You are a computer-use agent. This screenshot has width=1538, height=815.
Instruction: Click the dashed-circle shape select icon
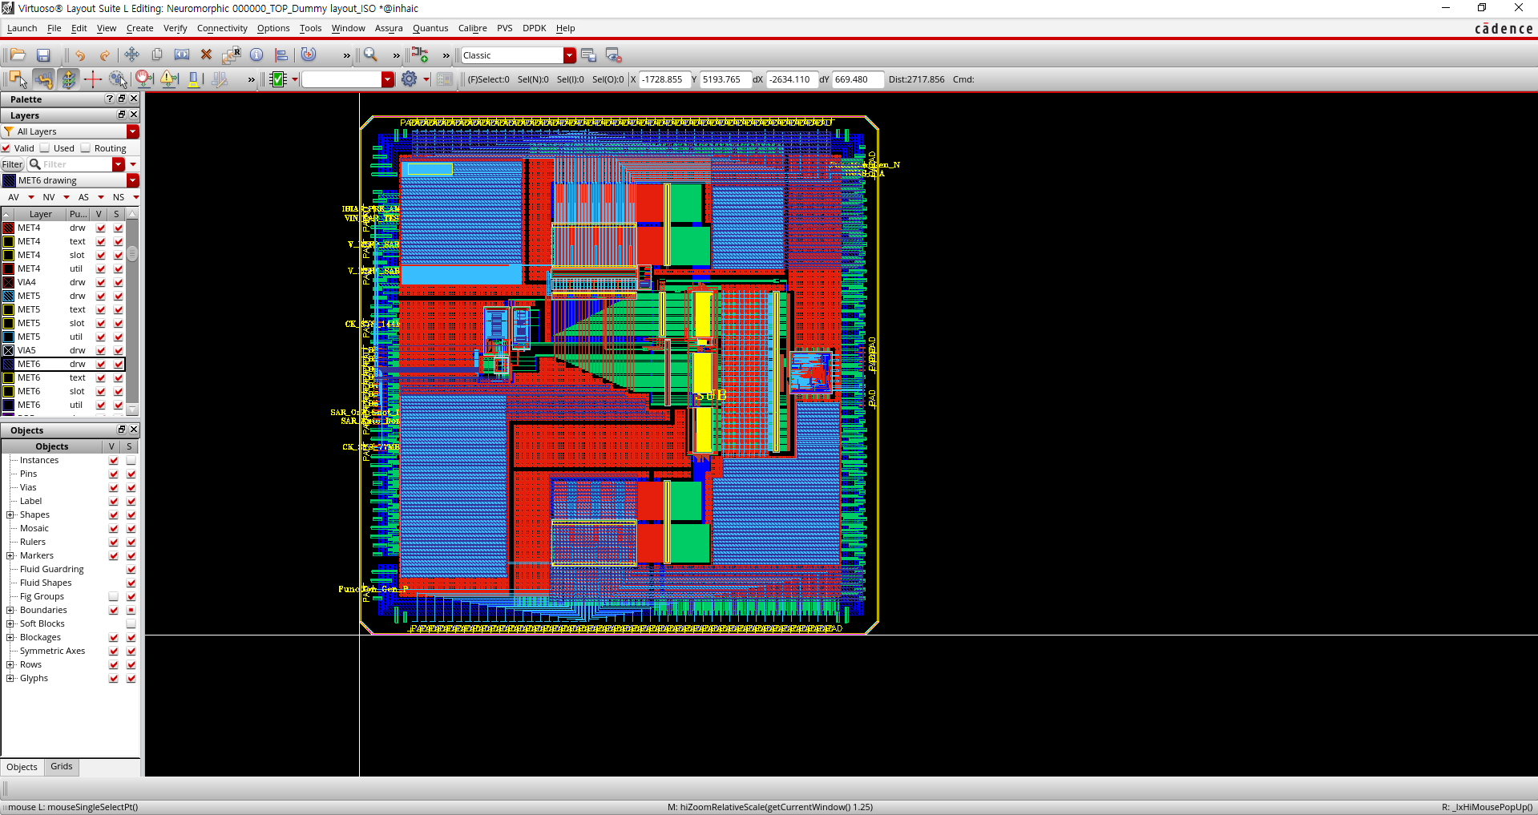tap(118, 79)
